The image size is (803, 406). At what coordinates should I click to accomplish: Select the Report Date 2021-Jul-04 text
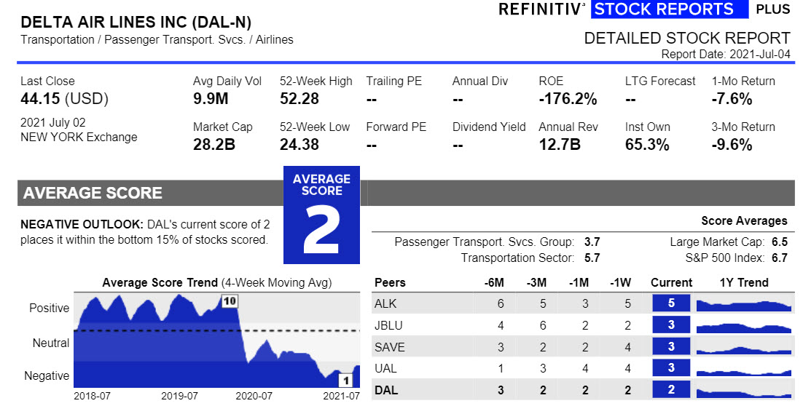pos(726,54)
